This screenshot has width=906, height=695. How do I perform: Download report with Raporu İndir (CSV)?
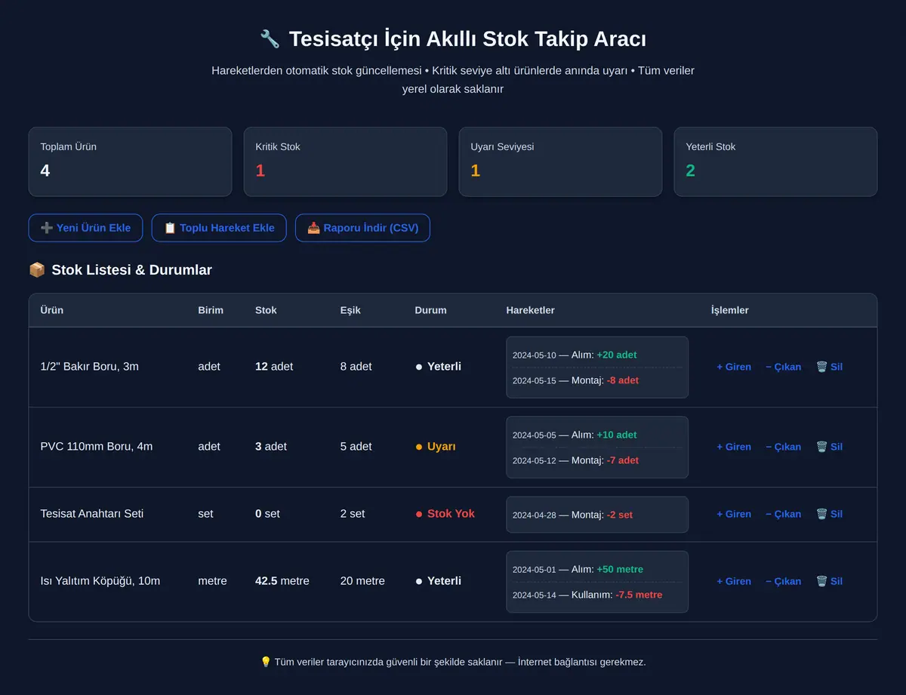pyautogui.click(x=362, y=228)
